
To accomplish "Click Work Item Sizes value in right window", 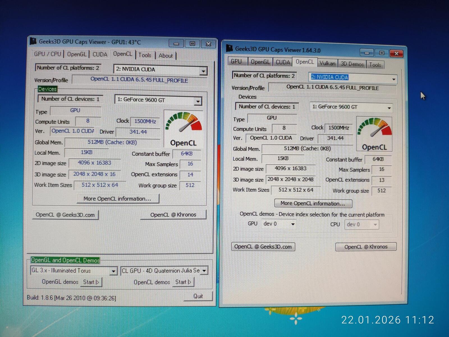I will (x=296, y=190).
